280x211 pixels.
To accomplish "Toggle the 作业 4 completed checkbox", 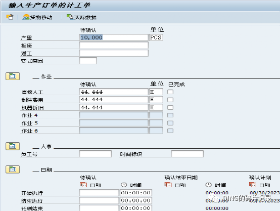I will [x=170, y=115].
